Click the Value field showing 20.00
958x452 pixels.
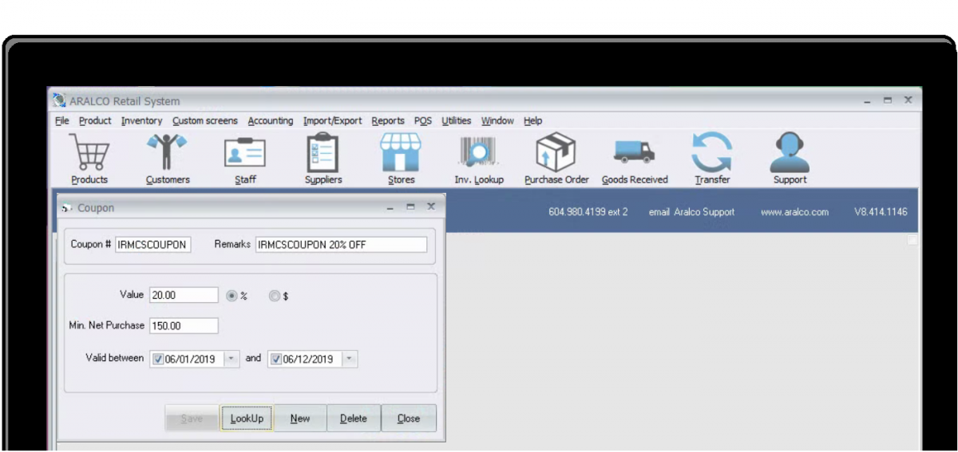point(184,295)
